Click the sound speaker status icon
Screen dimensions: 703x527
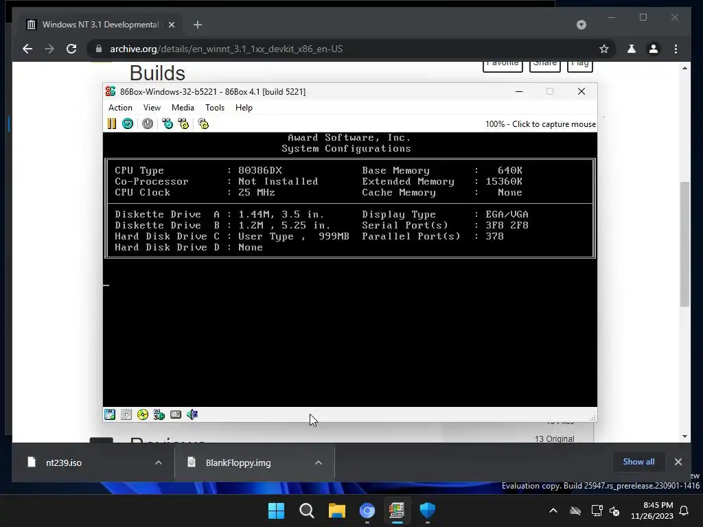(192, 414)
